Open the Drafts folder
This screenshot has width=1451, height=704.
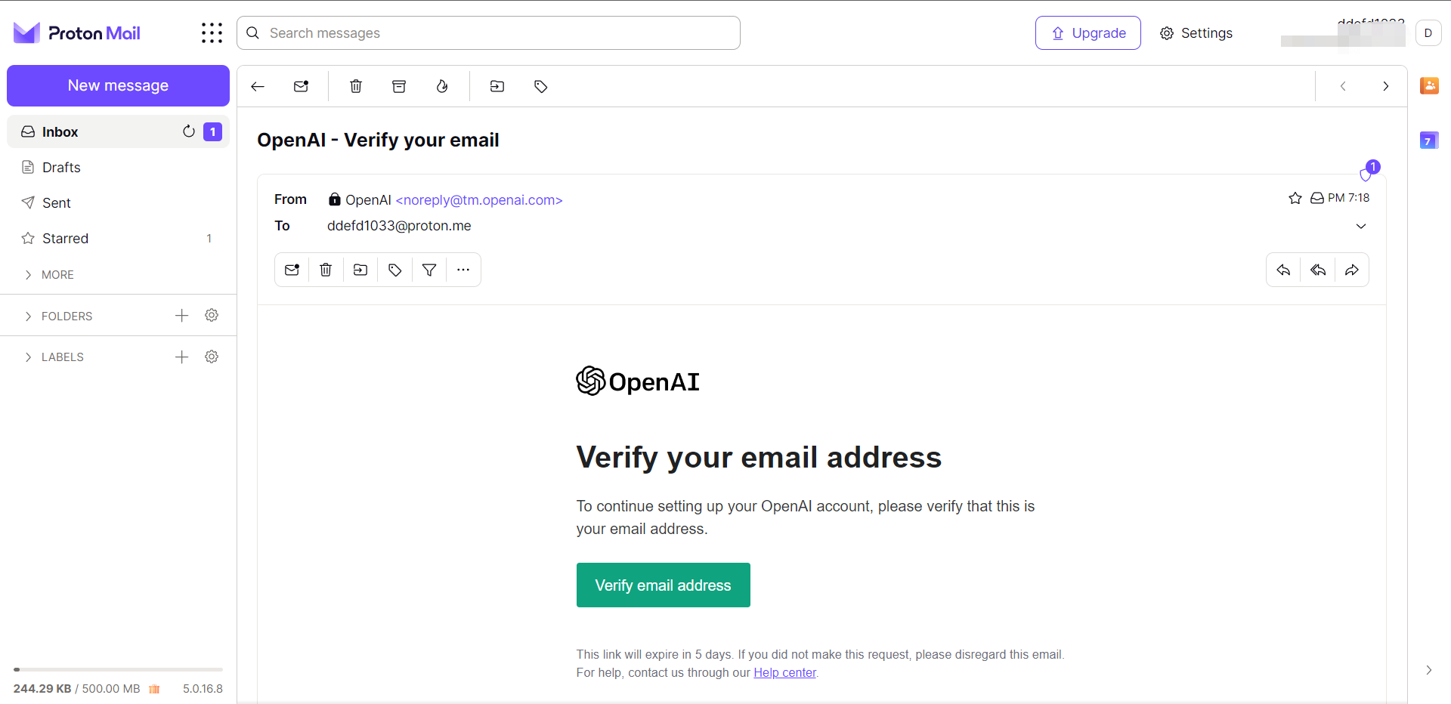tap(61, 168)
